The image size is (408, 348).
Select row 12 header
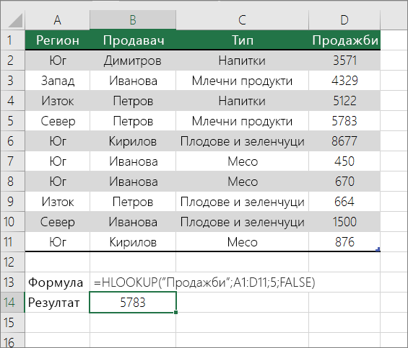pos(12,262)
